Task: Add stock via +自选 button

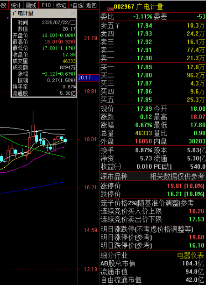Action: pyautogui.click(x=76, y=5)
